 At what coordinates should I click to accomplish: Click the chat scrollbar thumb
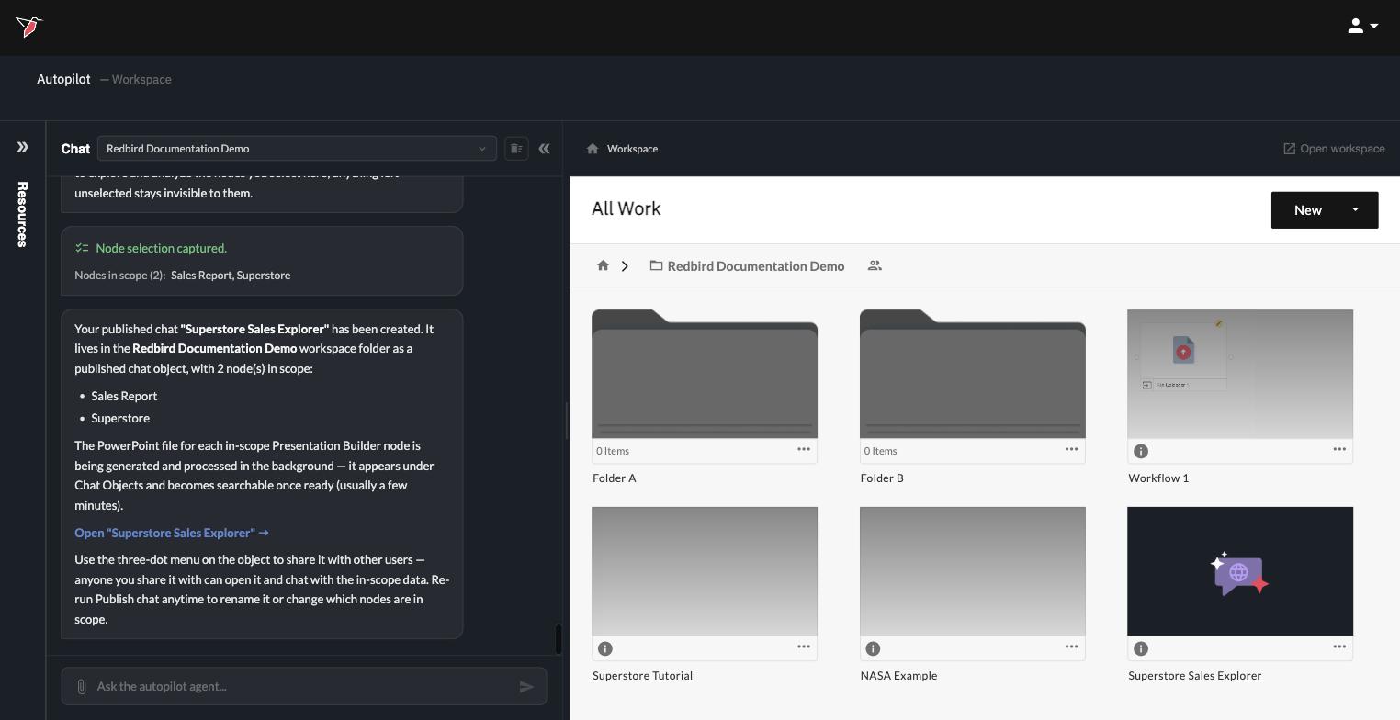pyautogui.click(x=558, y=639)
